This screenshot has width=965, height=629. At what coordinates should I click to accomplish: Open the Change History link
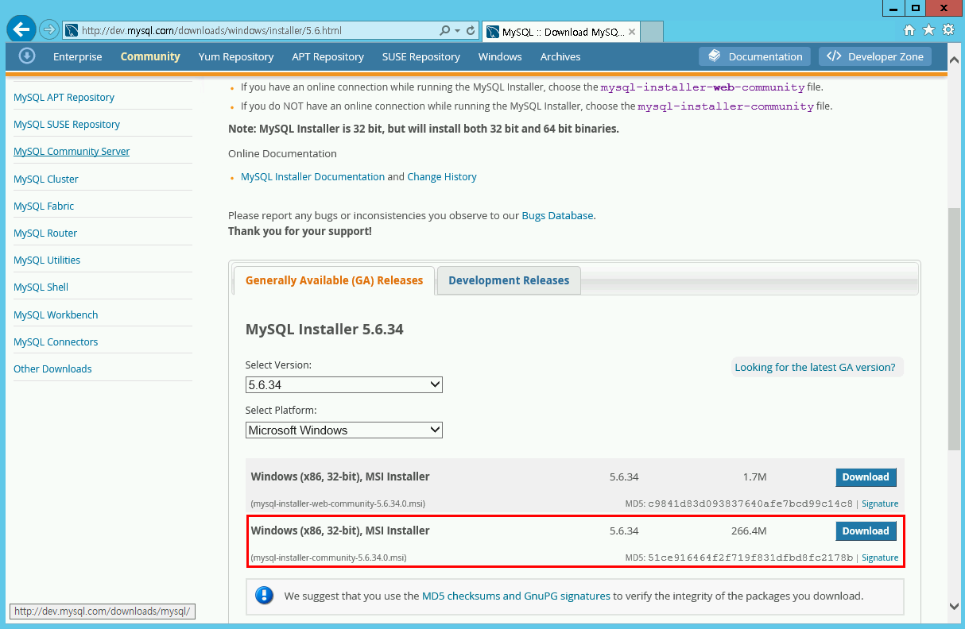click(x=442, y=176)
